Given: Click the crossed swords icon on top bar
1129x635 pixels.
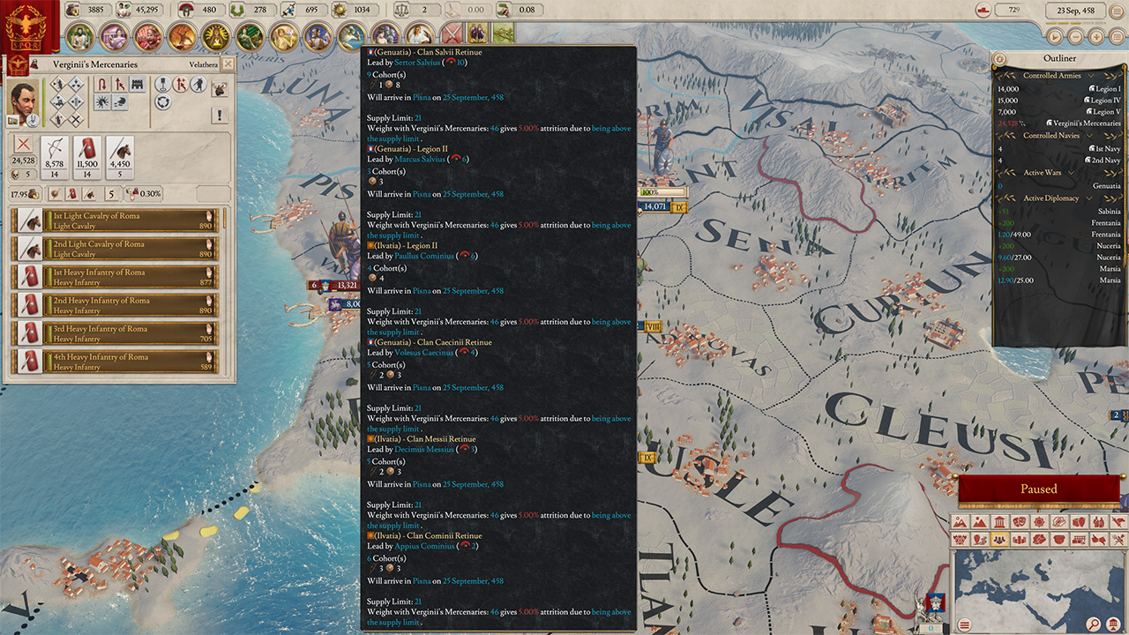Looking at the screenshot, I should pyautogui.click(x=452, y=33).
